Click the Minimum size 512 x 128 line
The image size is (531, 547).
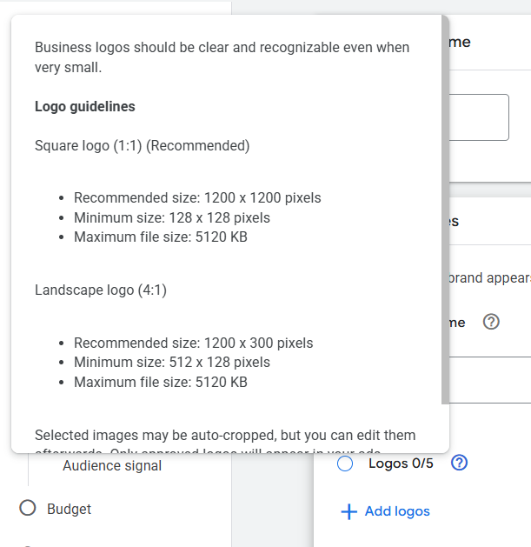pyautogui.click(x=172, y=363)
